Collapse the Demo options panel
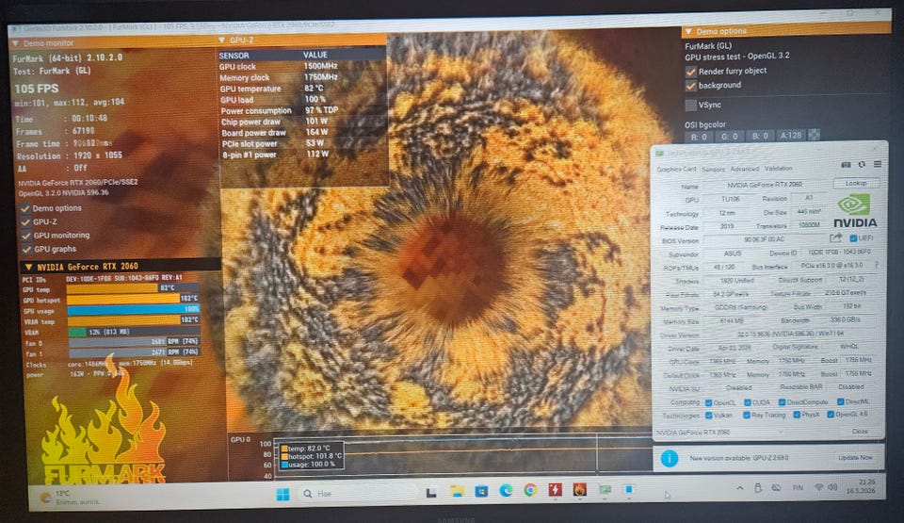The height and width of the screenshot is (523, 904). 688,31
